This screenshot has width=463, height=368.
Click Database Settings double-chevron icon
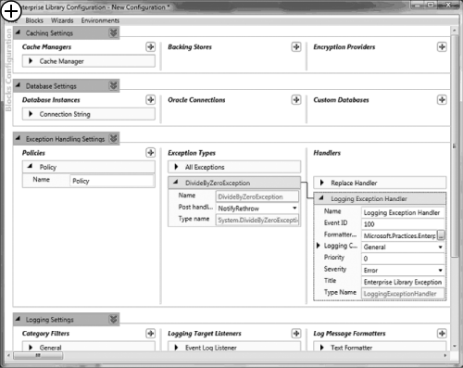[113, 85]
